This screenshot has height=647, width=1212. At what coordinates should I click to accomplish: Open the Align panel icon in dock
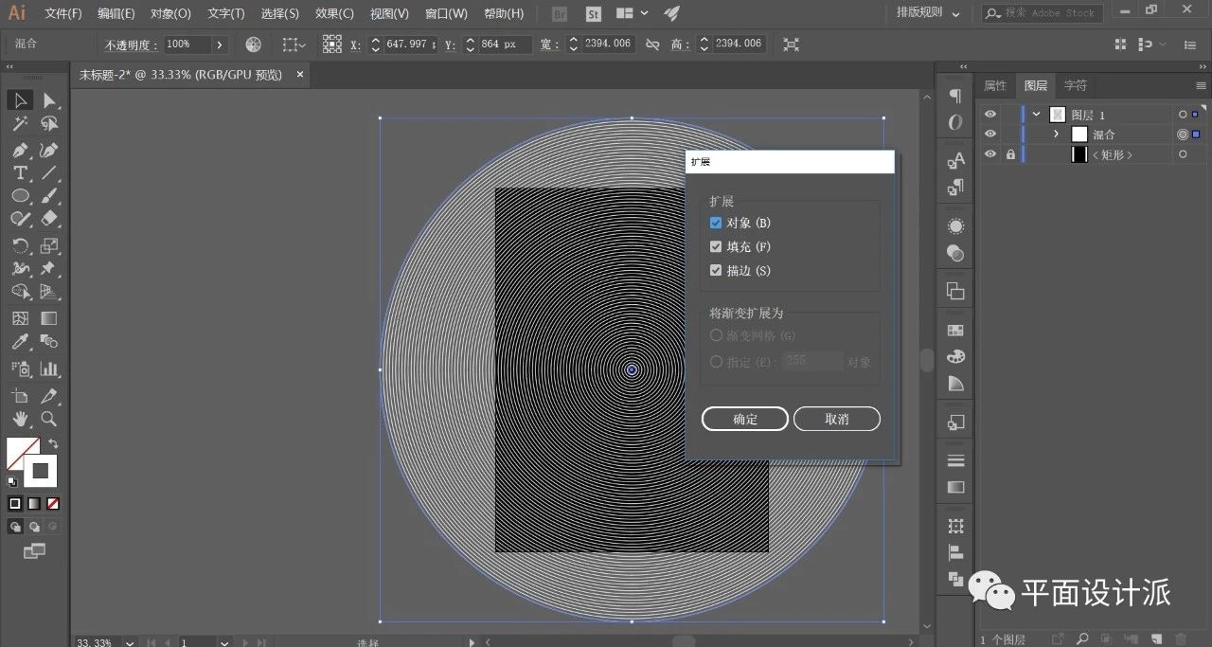tap(955, 552)
